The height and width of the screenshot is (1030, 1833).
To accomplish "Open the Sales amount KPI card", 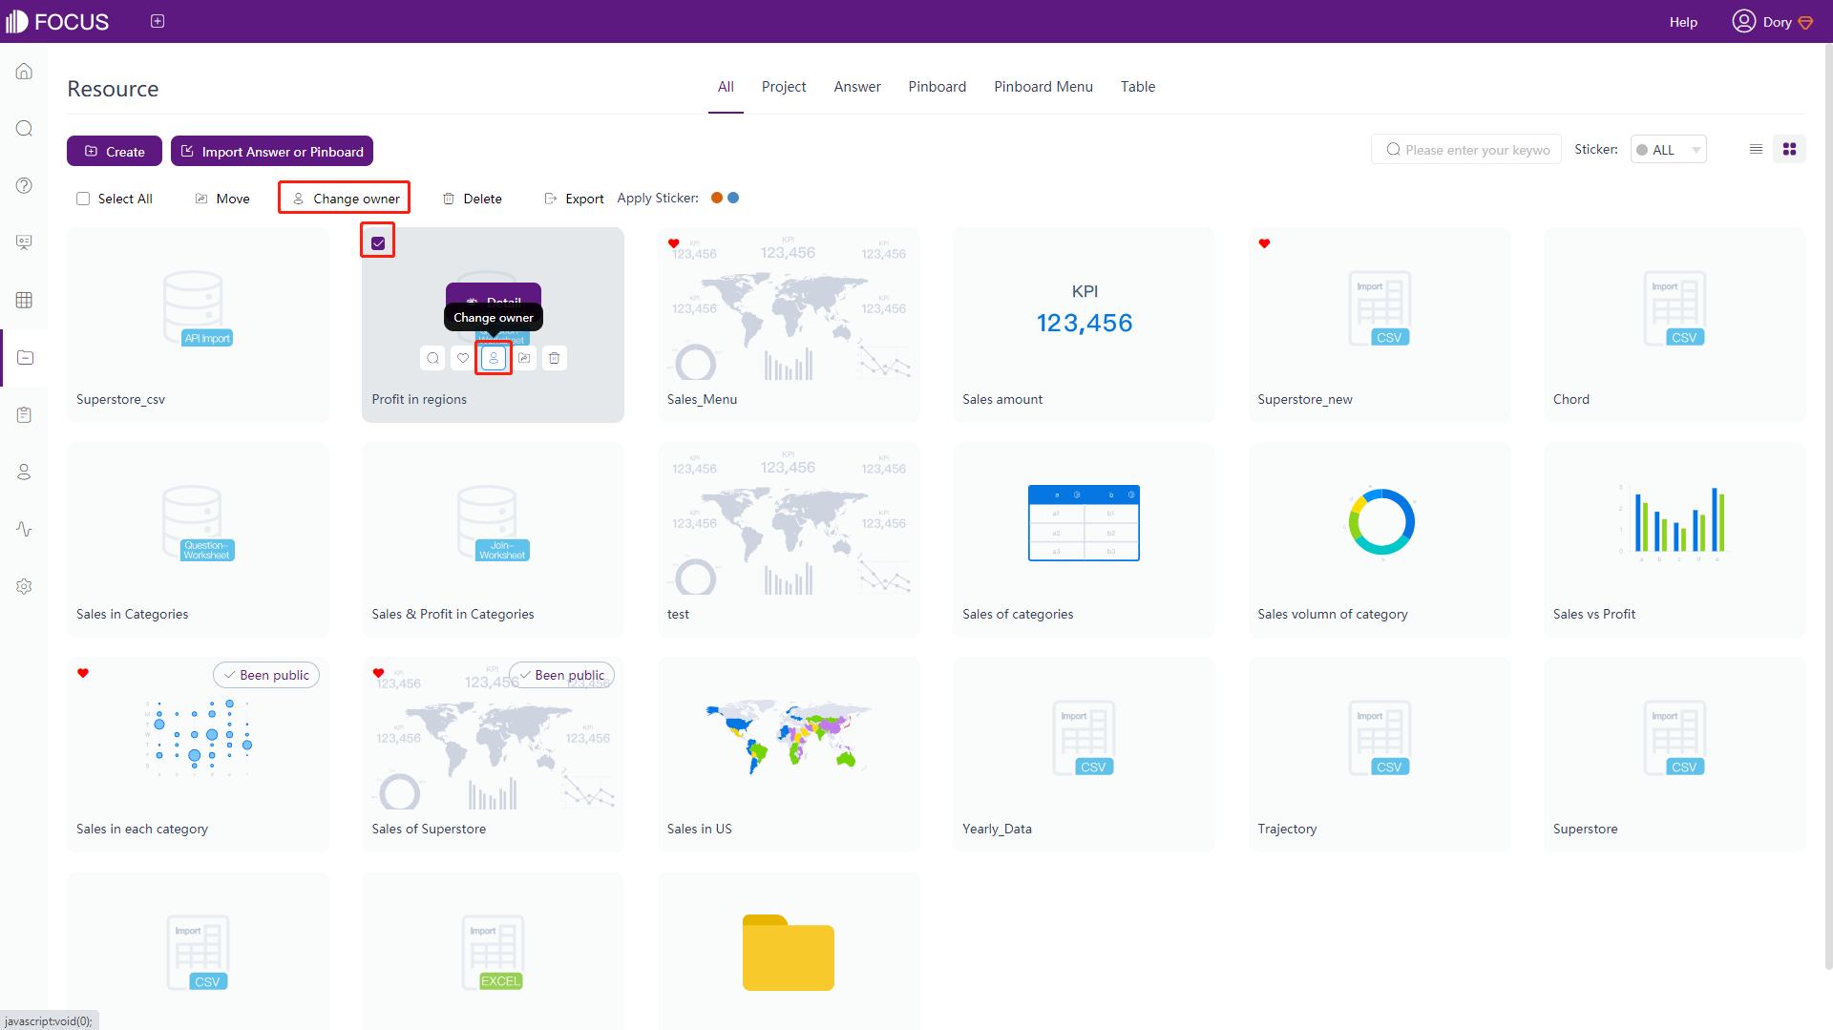I will 1084,325.
